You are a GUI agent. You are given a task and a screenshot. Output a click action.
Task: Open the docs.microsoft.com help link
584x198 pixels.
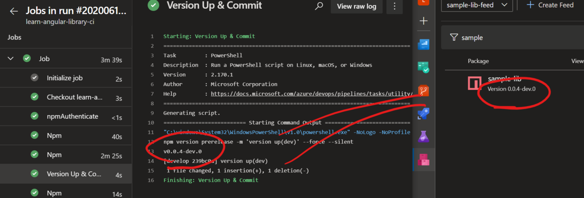pyautogui.click(x=310, y=93)
